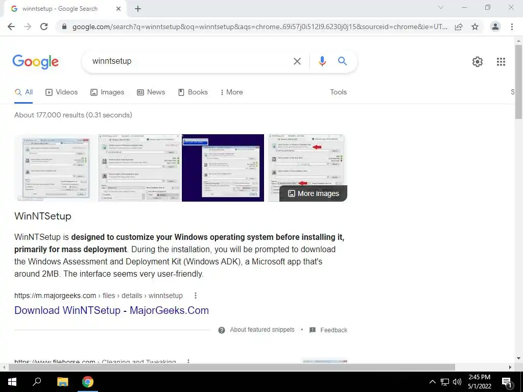
Task: Click the WinNTSetup snippet heading
Action: click(43, 216)
